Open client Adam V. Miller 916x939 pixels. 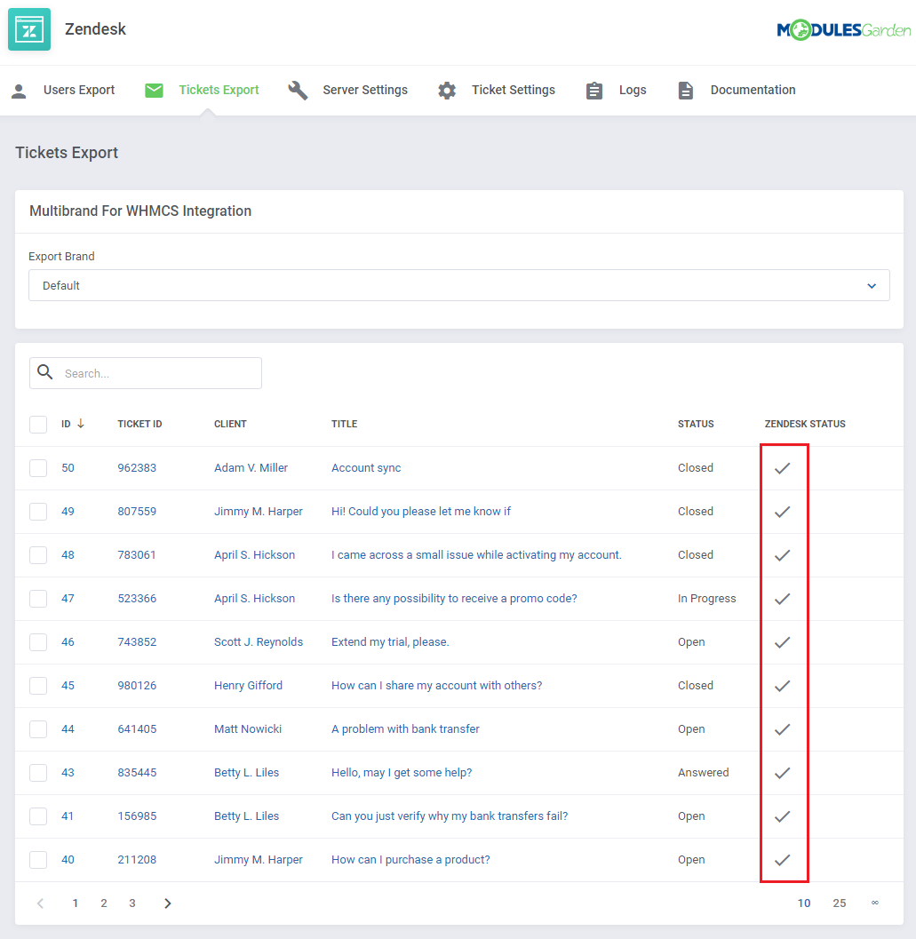[x=251, y=467]
